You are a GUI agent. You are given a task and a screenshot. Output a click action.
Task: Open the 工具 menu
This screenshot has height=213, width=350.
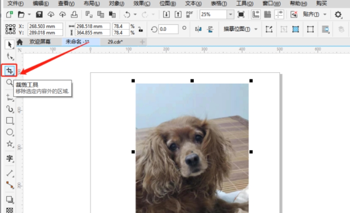[x=245, y=3]
